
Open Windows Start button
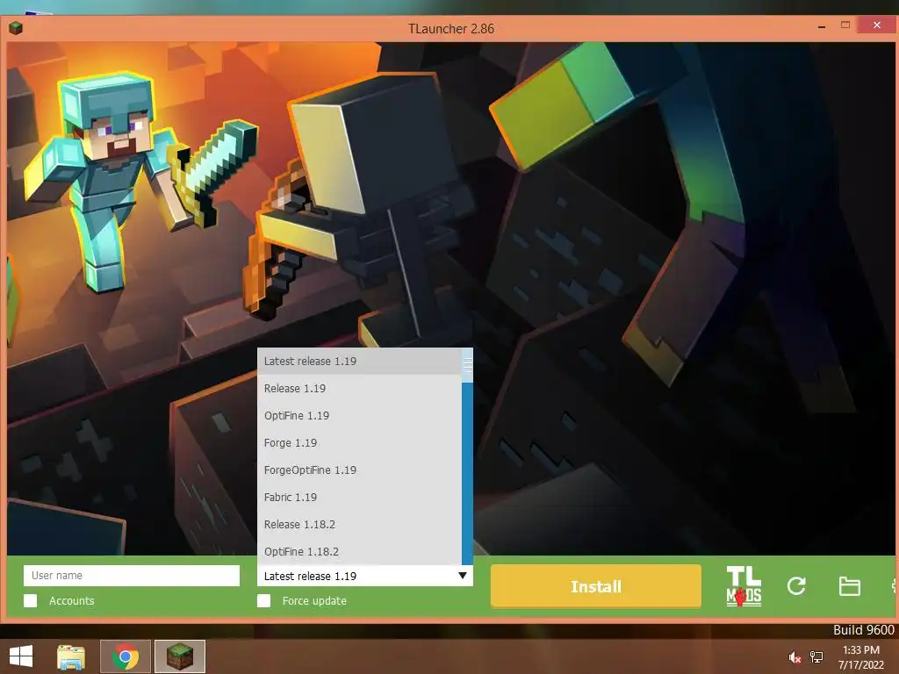(x=21, y=656)
